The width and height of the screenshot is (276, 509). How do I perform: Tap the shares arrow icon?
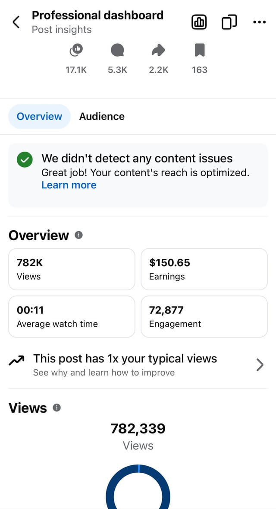click(158, 51)
